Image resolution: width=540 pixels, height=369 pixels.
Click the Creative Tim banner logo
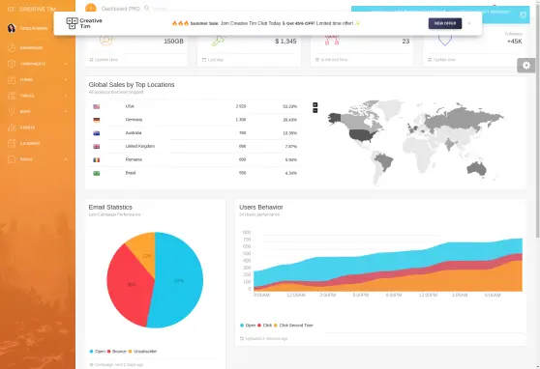(84, 23)
